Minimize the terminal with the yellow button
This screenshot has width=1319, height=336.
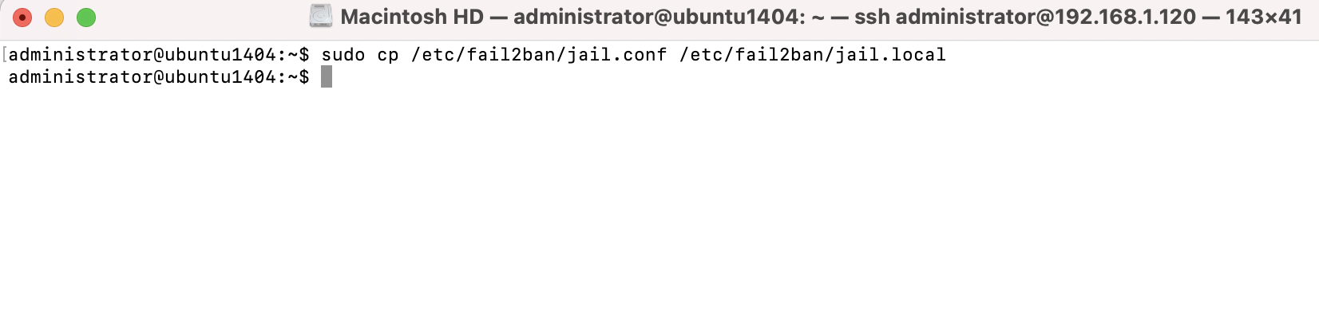[54, 18]
